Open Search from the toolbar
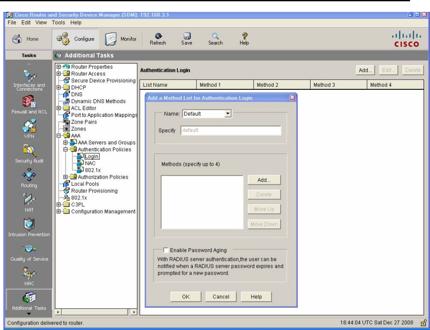Viewport: 430px width, 330px height. coord(215,39)
